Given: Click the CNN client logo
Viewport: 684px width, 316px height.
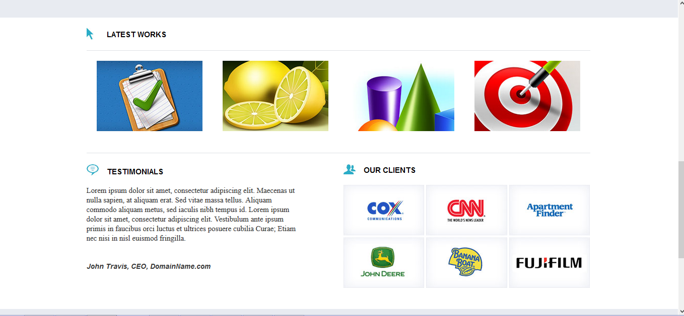Looking at the screenshot, I should (x=466, y=210).
